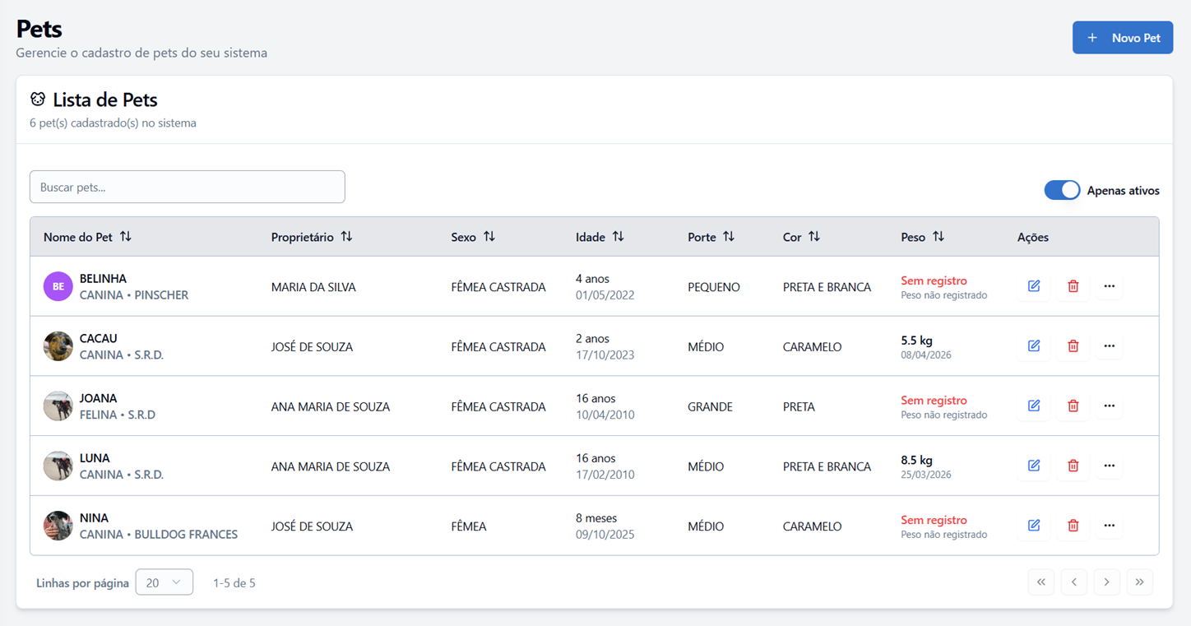Click the birth date 10/04/2010
1191x626 pixels.
[605, 415]
